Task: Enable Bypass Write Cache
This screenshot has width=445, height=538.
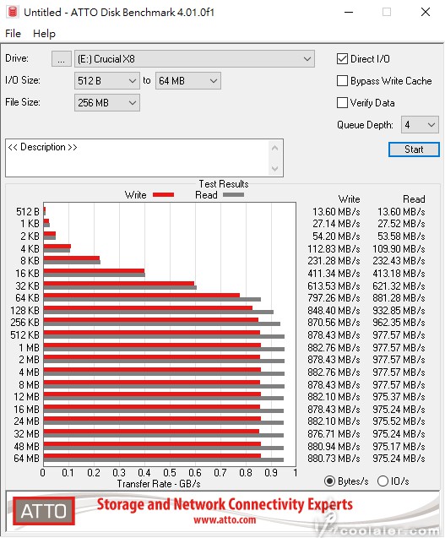Action: point(343,80)
